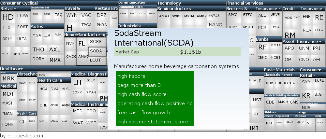Click the AXL stock tile
The image size is (326, 139).
(x=55, y=49)
